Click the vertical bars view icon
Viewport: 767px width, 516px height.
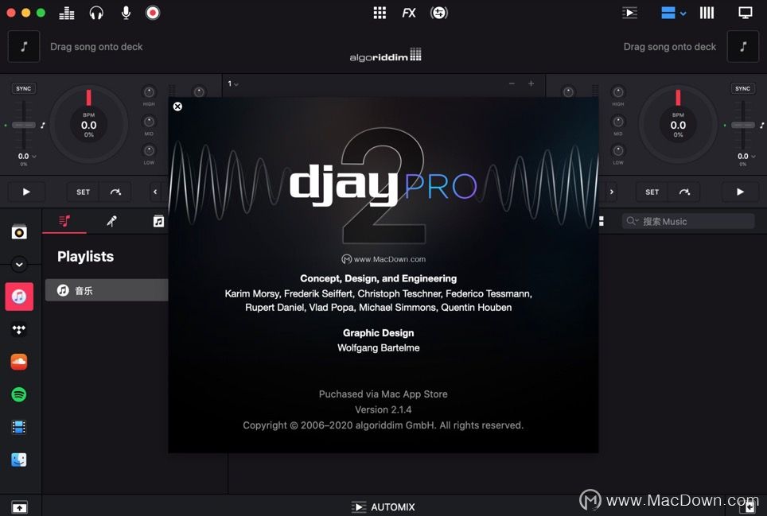(707, 13)
